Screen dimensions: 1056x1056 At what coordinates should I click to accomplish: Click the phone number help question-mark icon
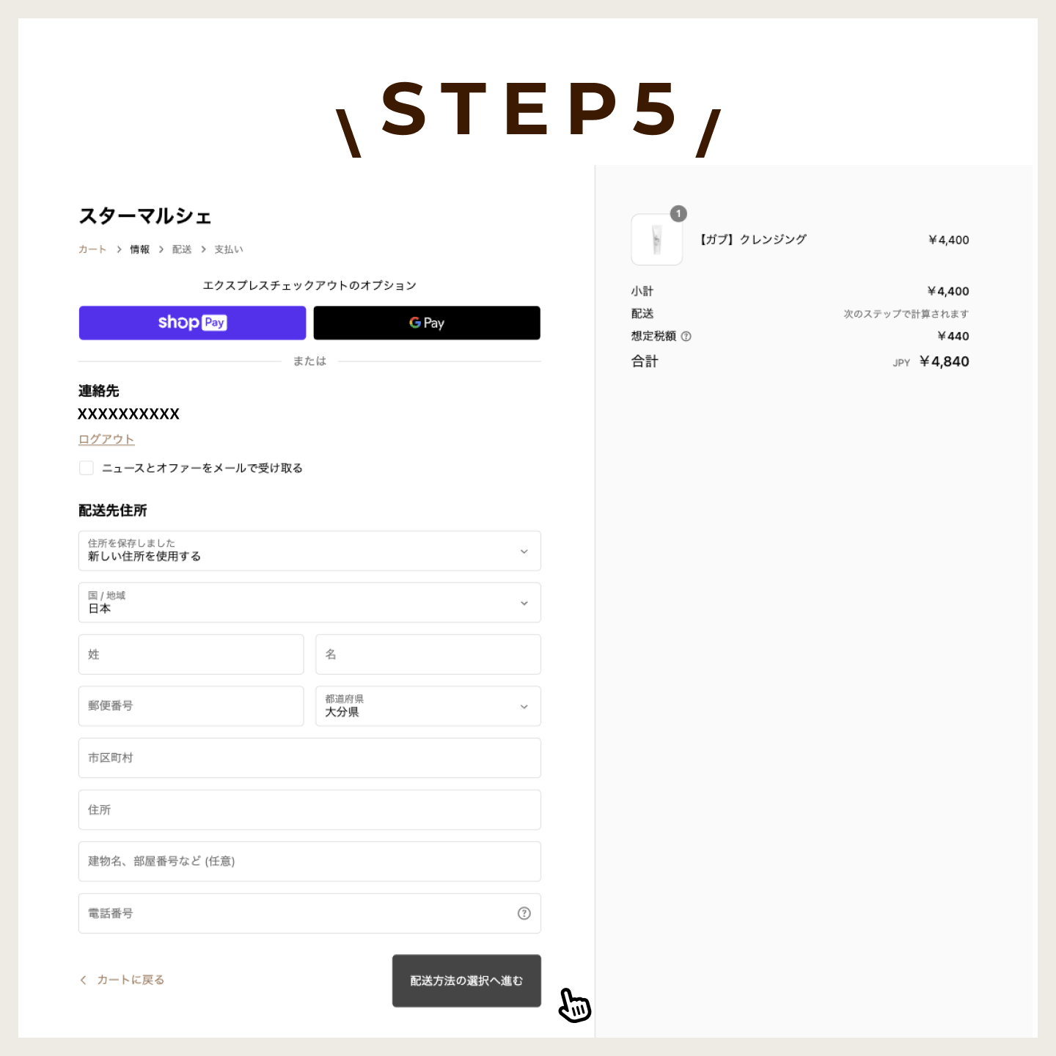point(524,913)
